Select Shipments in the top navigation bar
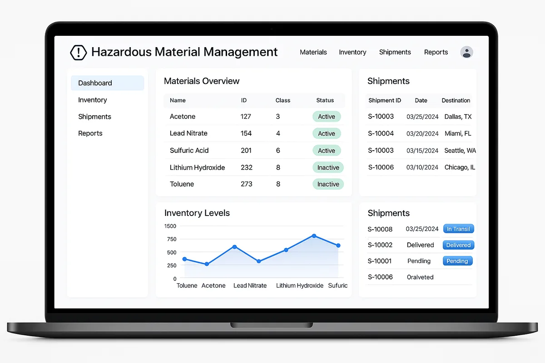This screenshot has width=545, height=363. click(x=395, y=52)
